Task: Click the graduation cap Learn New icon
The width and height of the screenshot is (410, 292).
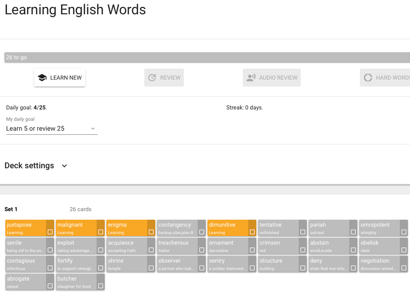Action: (x=42, y=78)
